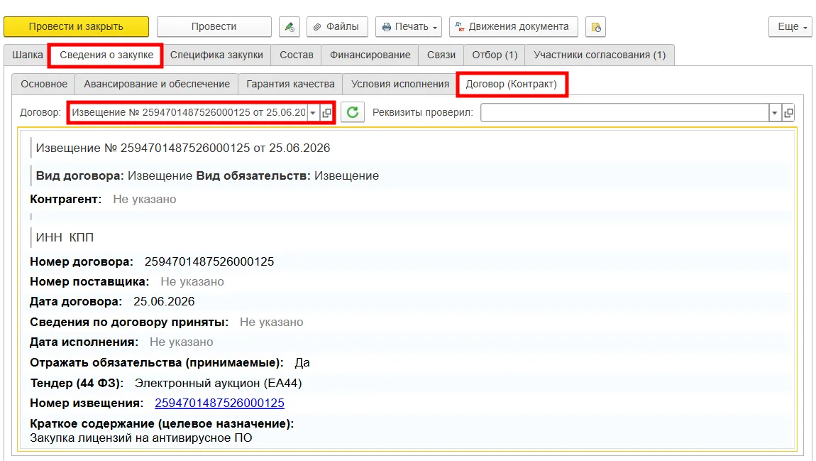Select the Договор (Контракт) sub-tab
The width and height of the screenshot is (816, 461).
point(512,84)
